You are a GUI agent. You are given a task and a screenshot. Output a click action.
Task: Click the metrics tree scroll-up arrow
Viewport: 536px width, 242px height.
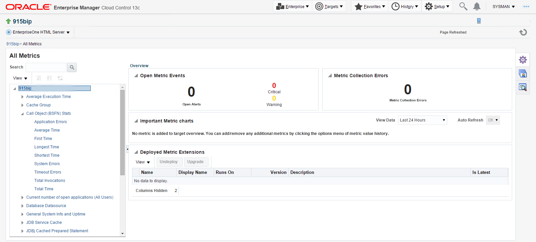coord(122,87)
